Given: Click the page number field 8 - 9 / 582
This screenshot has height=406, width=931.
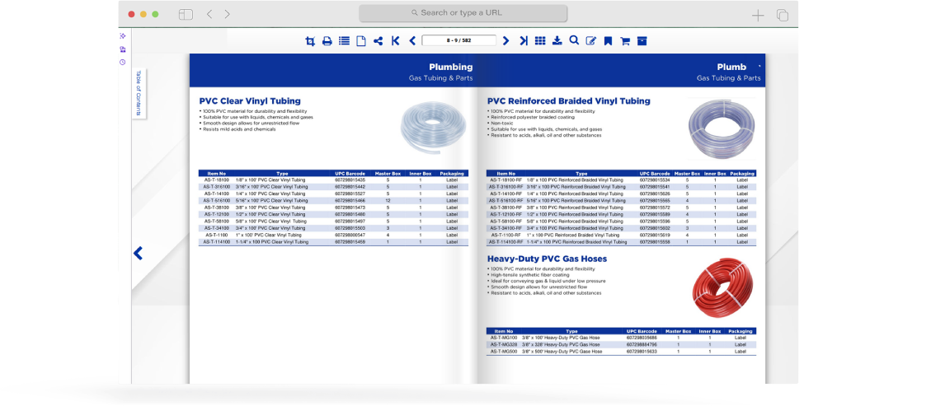Looking at the screenshot, I should [x=459, y=41].
